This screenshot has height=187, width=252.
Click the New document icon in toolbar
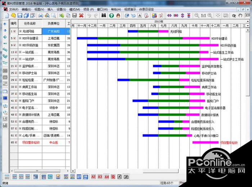tap(7, 15)
